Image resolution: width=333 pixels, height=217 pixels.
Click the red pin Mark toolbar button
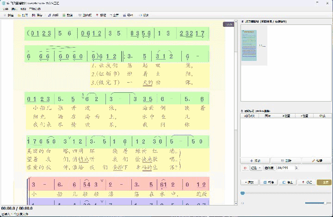[x=101, y=15]
